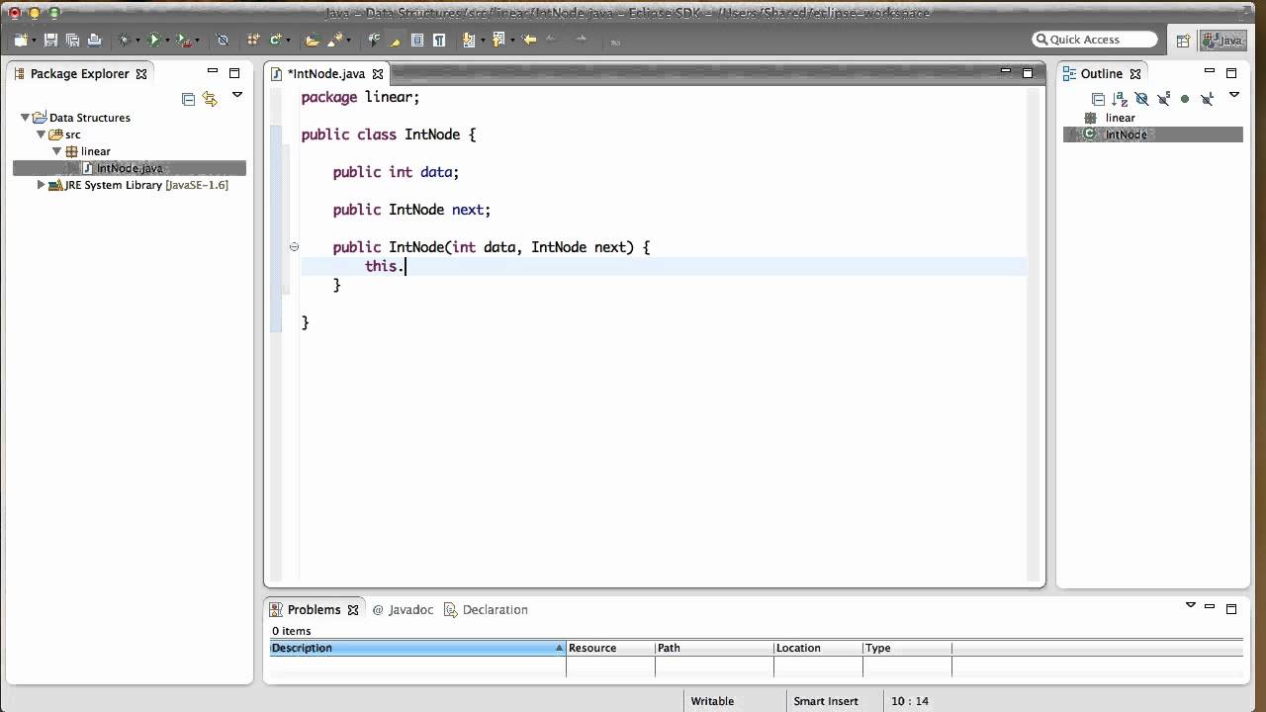Close the IntNode.java editor tab
The height and width of the screenshot is (712, 1266).
click(x=378, y=74)
